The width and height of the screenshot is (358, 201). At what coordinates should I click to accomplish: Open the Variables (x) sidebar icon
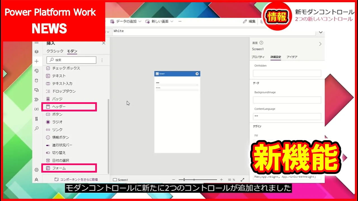coord(36,109)
